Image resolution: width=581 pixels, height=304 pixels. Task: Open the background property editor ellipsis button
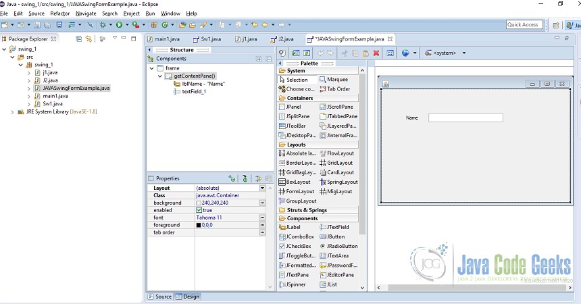[x=262, y=203]
